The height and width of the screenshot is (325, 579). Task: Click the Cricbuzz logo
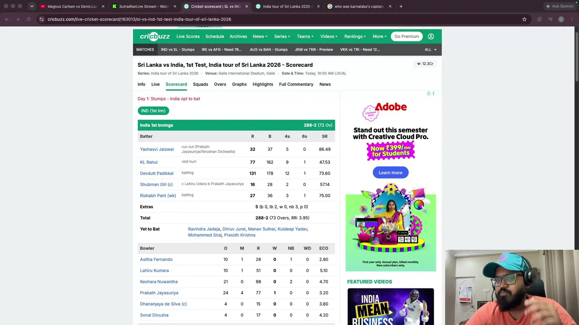(x=155, y=37)
